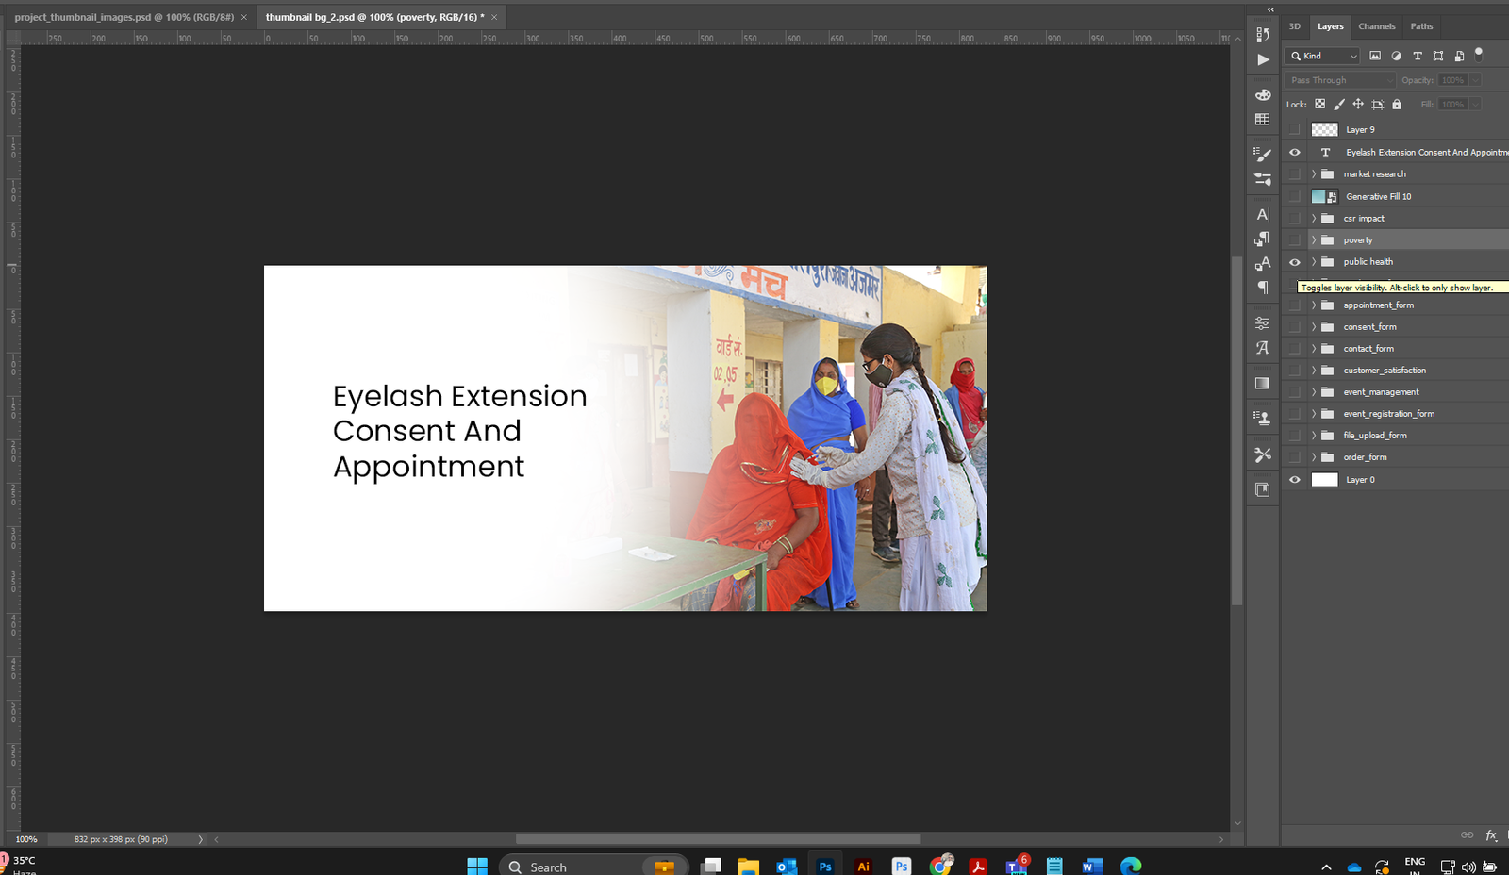The width and height of the screenshot is (1509, 875).
Task: Switch to the Channels tab
Action: 1376,26
